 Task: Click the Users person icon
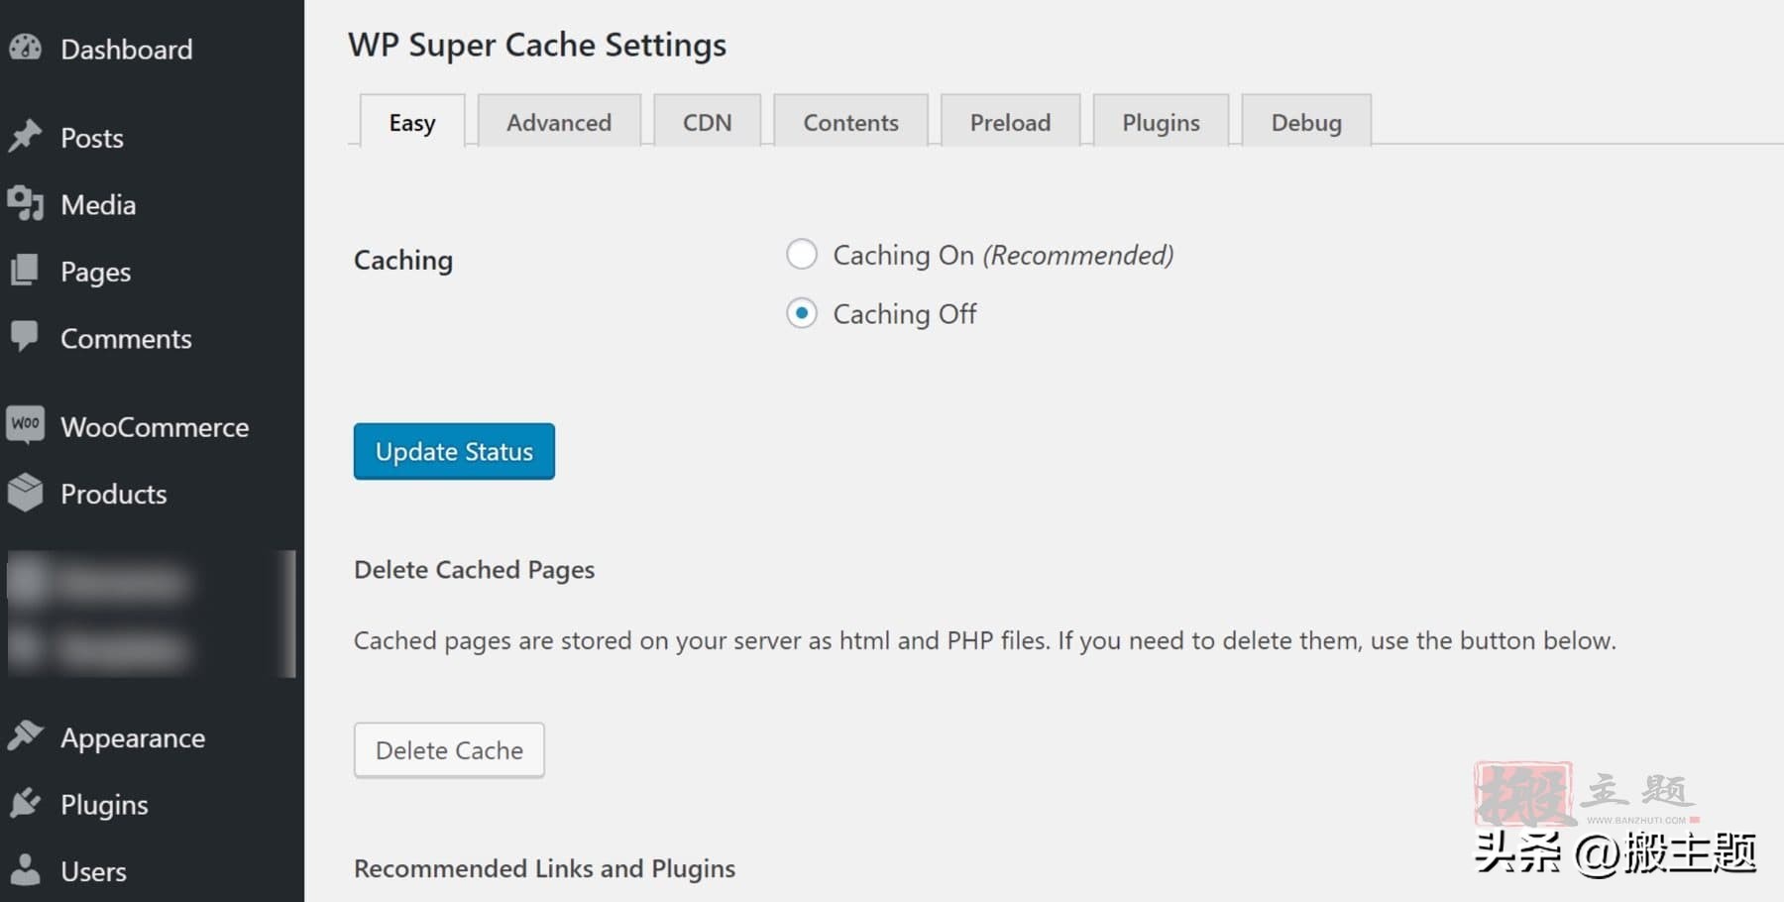pyautogui.click(x=26, y=869)
